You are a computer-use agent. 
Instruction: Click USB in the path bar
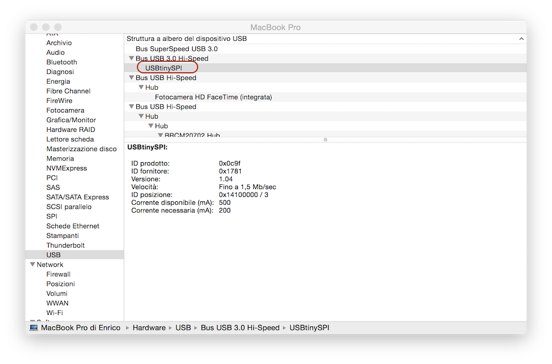(x=183, y=328)
